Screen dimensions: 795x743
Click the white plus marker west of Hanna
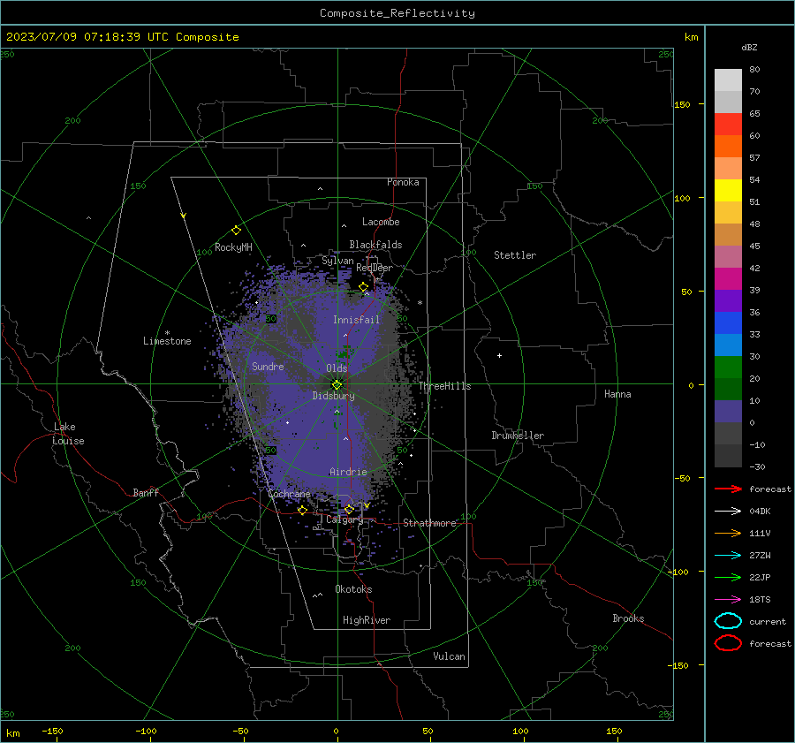pyautogui.click(x=499, y=355)
